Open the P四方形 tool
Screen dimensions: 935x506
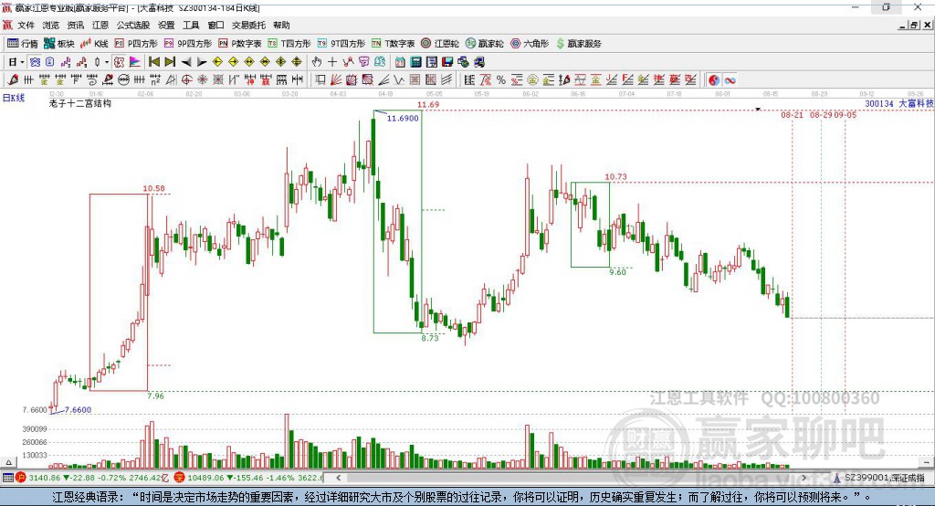136,44
